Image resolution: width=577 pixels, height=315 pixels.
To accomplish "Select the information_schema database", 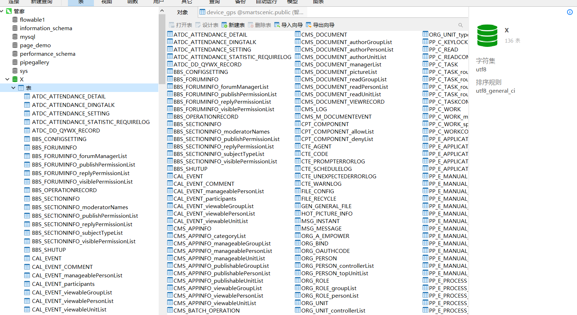I will (x=46, y=28).
